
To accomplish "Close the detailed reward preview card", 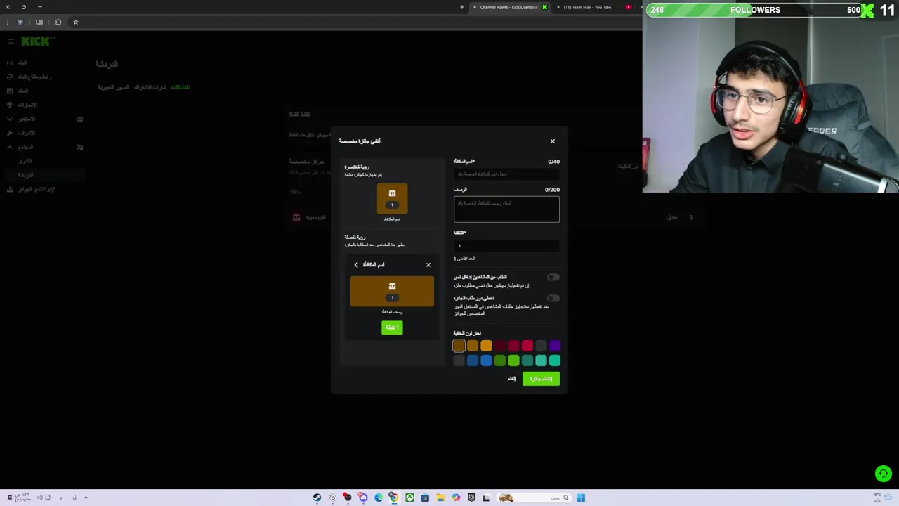I will coord(428,265).
